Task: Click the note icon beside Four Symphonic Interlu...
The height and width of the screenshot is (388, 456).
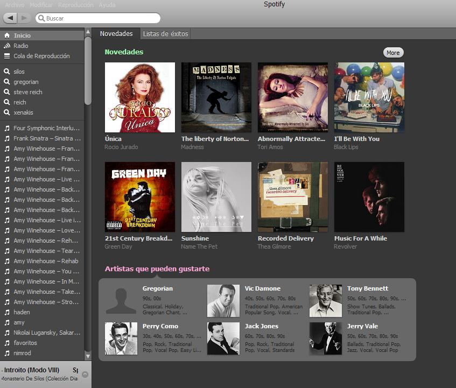Action: [7, 128]
